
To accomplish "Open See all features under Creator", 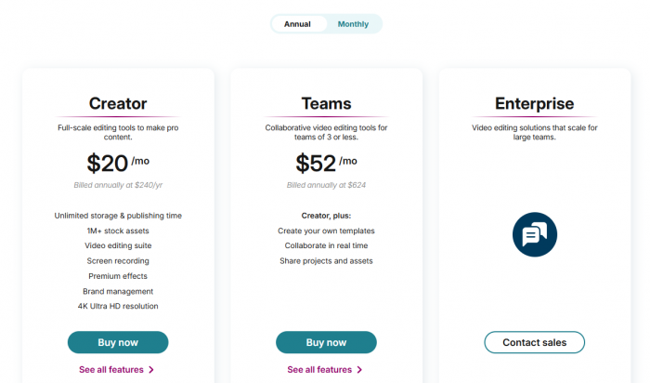I will click(x=111, y=370).
